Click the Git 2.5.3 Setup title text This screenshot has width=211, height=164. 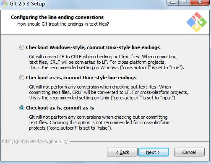(x=27, y=4)
